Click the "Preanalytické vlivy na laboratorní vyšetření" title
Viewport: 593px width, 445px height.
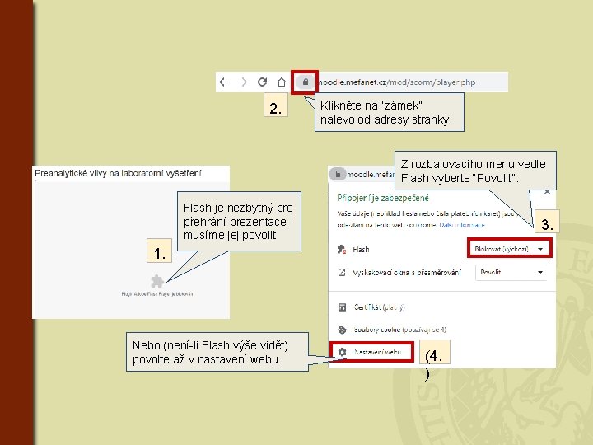(x=118, y=173)
